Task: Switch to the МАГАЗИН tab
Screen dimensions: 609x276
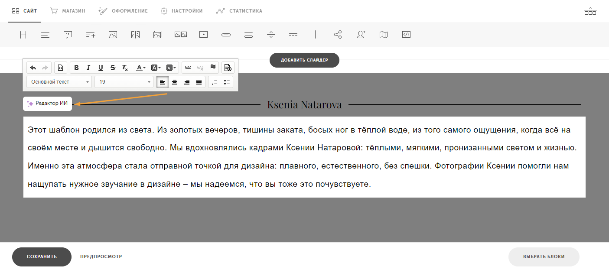Action: click(68, 11)
